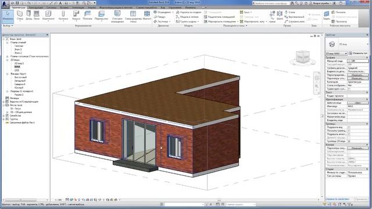
Task: Click the Edit Type (Изменить тип) button
Action: click(358, 53)
